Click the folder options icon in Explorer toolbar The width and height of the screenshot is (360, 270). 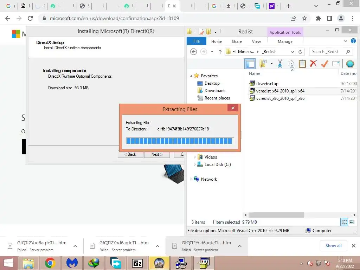click(x=263, y=64)
